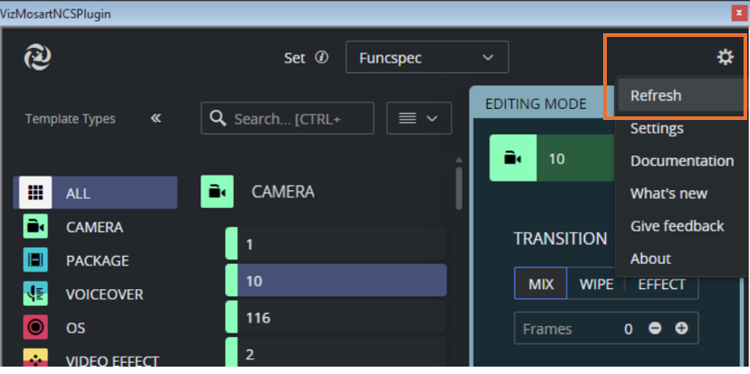Select the EFFECT transition
The height and width of the screenshot is (374, 750).
tap(661, 284)
